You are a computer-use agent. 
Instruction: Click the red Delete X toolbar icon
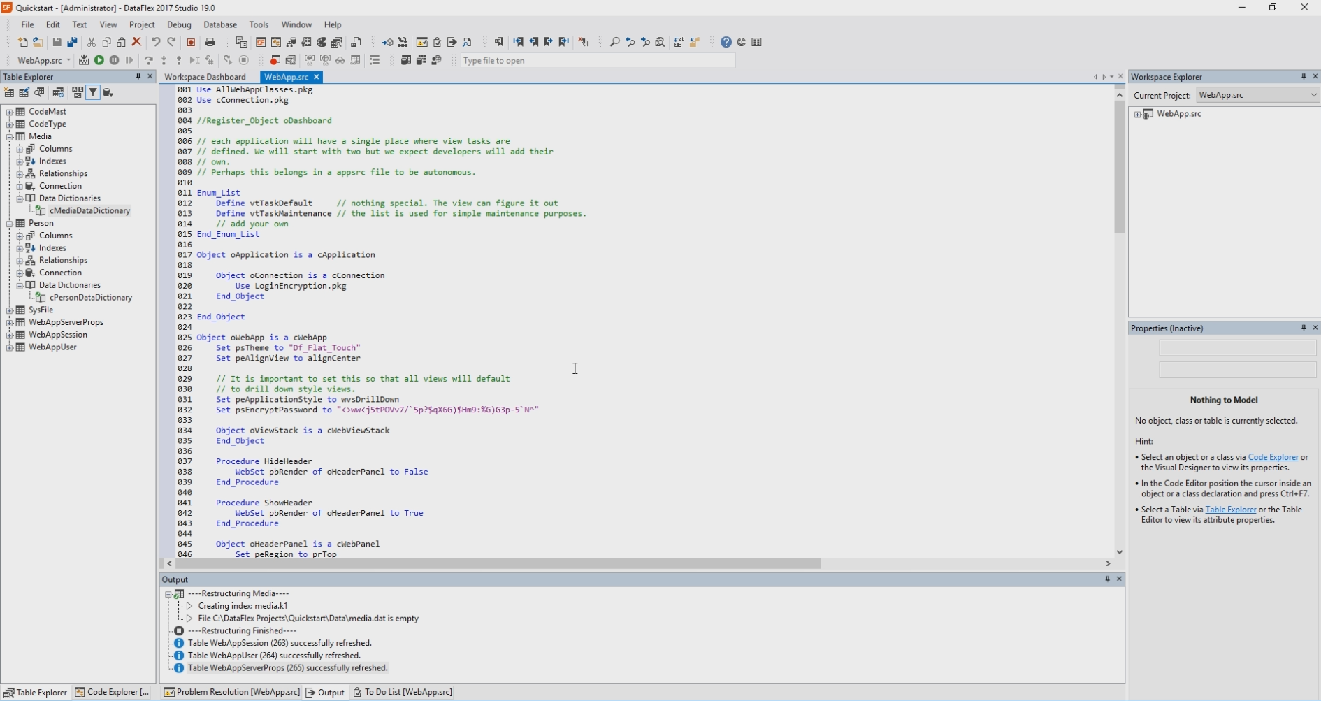[x=137, y=43]
